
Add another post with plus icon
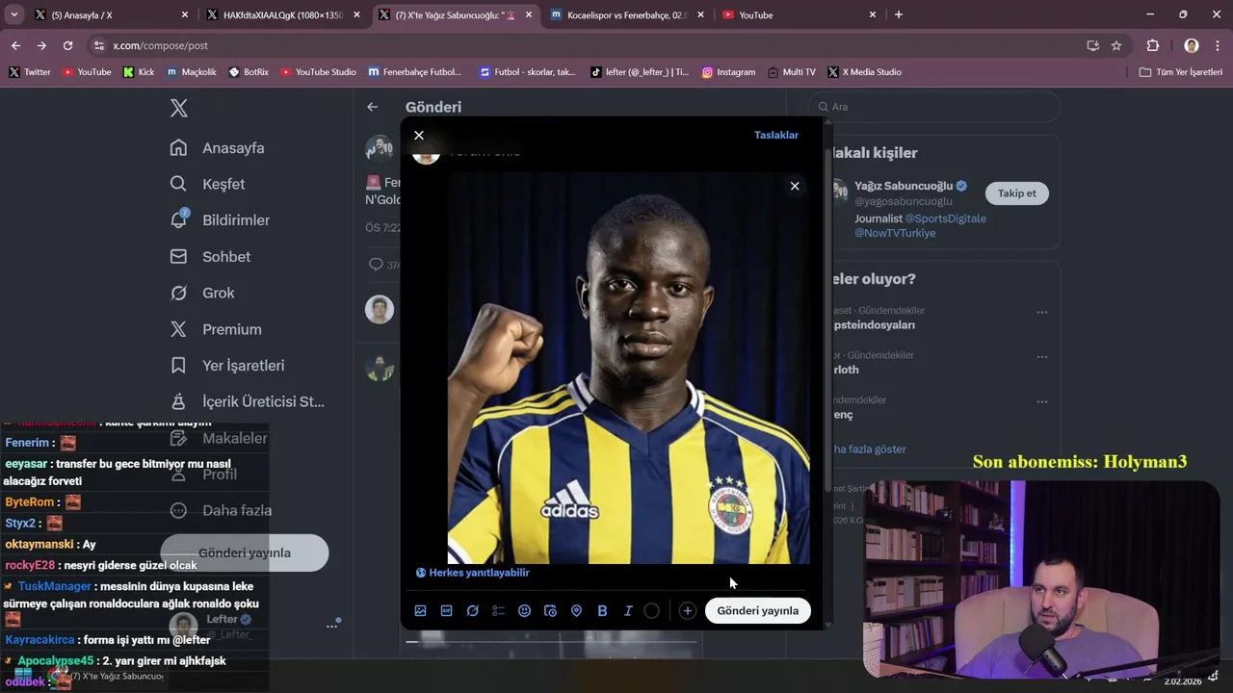click(687, 610)
